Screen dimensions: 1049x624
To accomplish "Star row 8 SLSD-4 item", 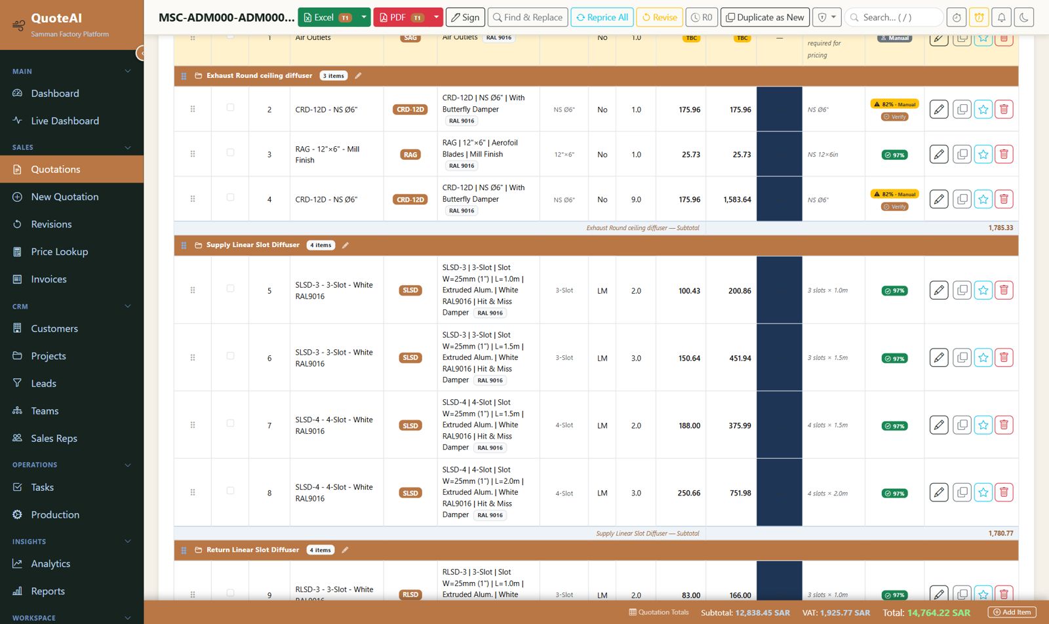I will pyautogui.click(x=983, y=493).
